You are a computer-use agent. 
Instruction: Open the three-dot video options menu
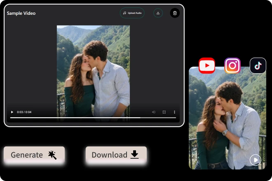[x=174, y=112]
